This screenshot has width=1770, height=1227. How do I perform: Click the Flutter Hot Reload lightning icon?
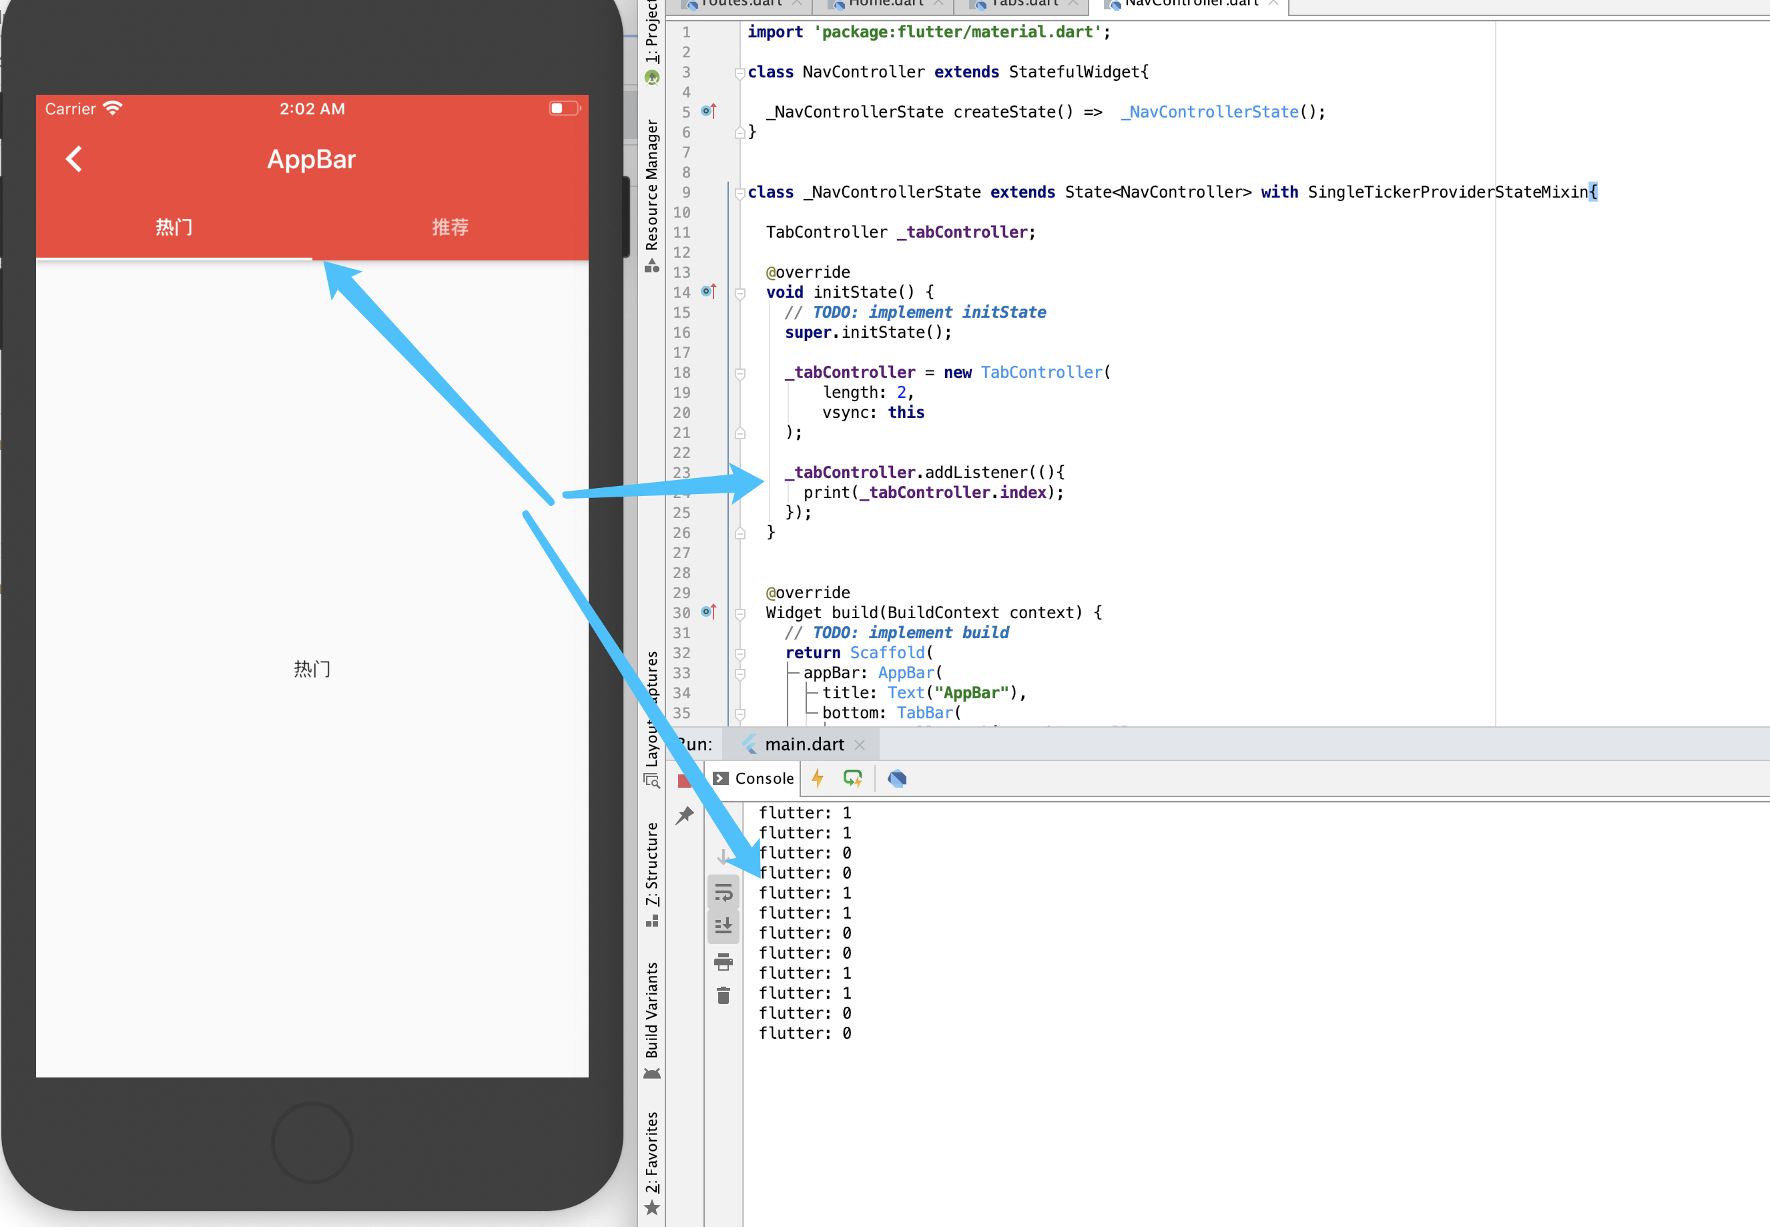[x=818, y=778]
